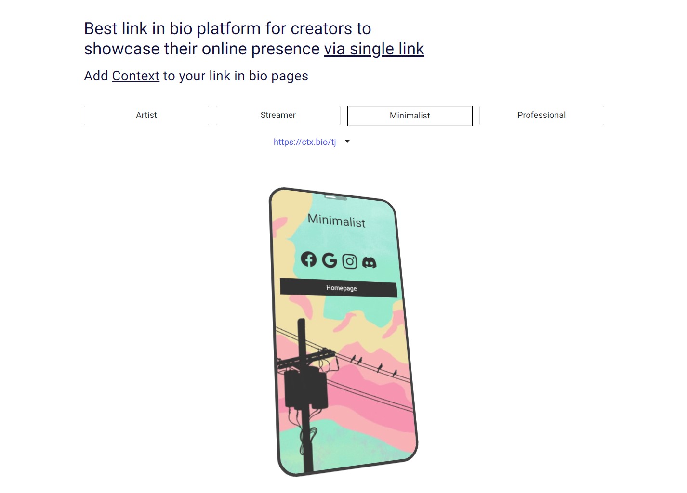Expand the dropdown arrow beside ctx.bio/tj

347,142
